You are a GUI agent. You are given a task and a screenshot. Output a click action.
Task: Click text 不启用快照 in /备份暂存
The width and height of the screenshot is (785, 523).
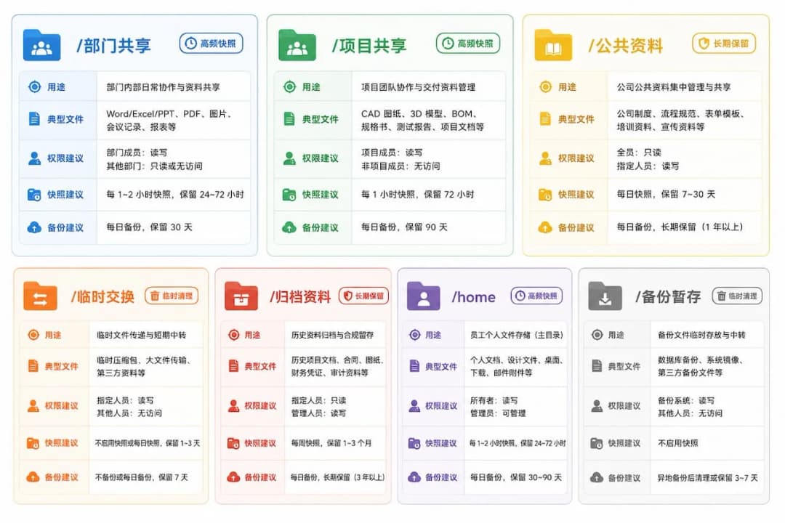pyautogui.click(x=677, y=443)
